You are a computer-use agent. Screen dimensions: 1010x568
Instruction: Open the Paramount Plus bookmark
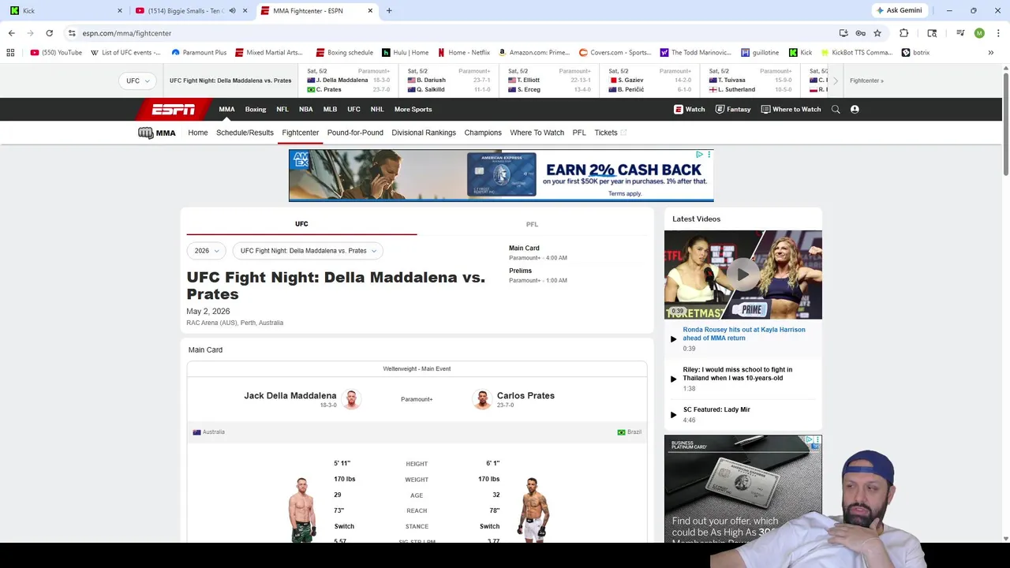tap(199, 53)
